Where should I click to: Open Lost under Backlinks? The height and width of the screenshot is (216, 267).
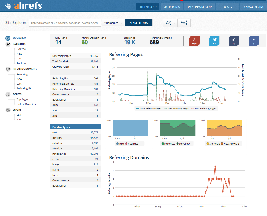[19, 59]
